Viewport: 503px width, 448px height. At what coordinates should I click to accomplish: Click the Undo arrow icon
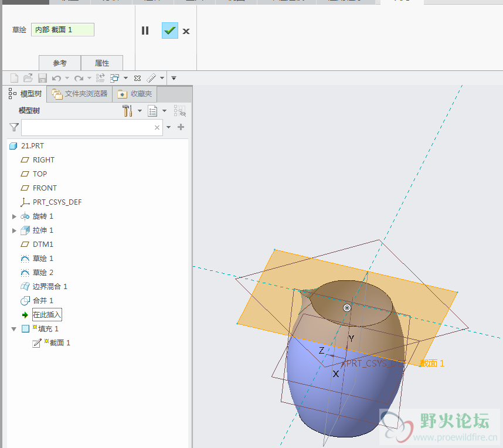pos(56,78)
